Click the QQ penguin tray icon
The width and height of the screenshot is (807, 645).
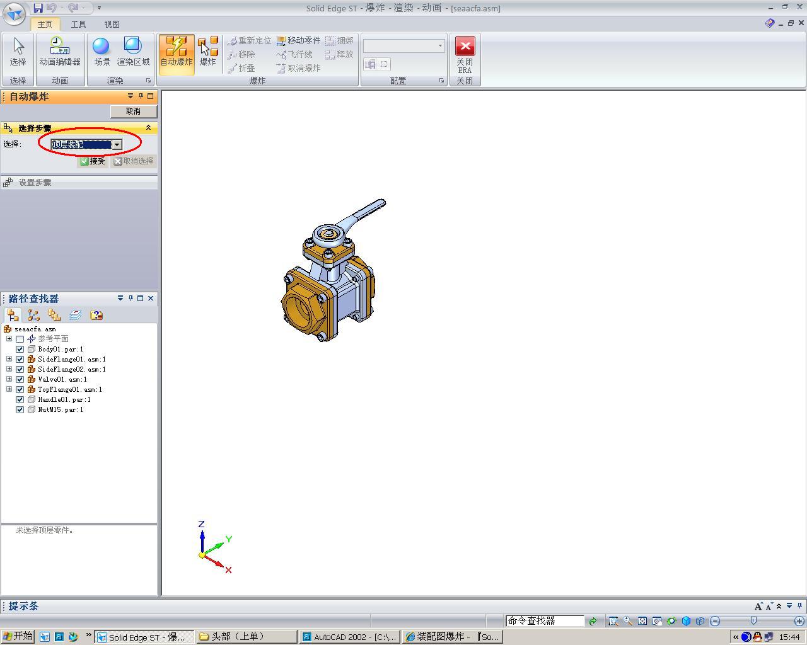(x=757, y=637)
